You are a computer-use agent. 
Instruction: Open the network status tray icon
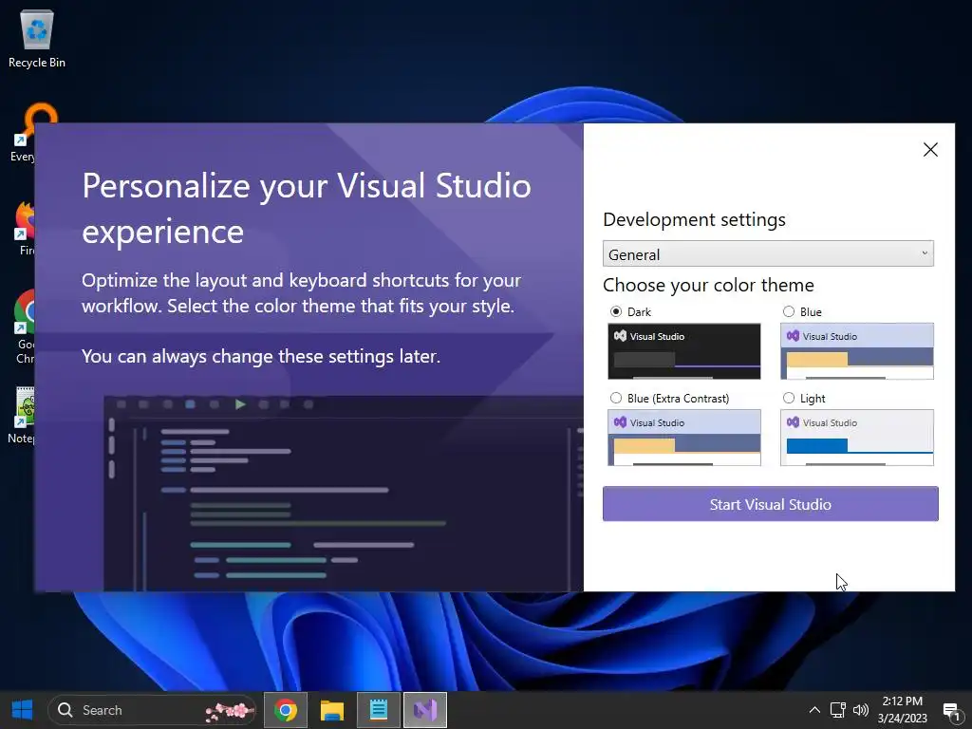(x=838, y=710)
